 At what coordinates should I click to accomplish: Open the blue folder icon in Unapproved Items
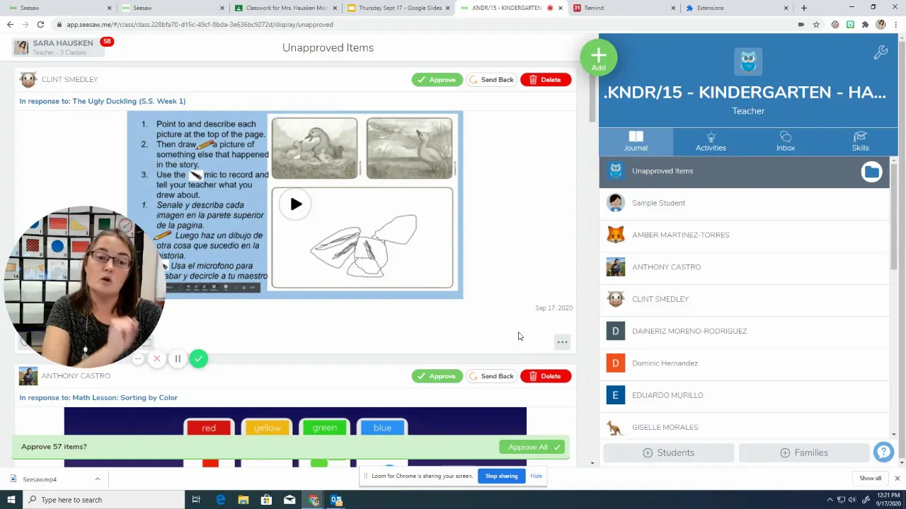point(871,172)
